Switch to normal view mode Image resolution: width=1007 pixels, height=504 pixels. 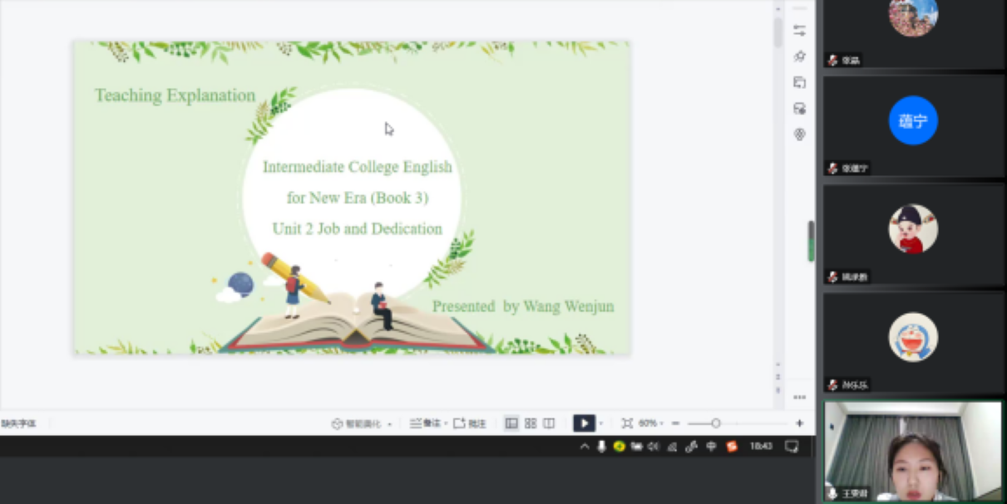(511, 423)
